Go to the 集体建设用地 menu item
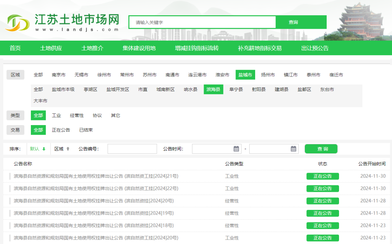 point(139,48)
